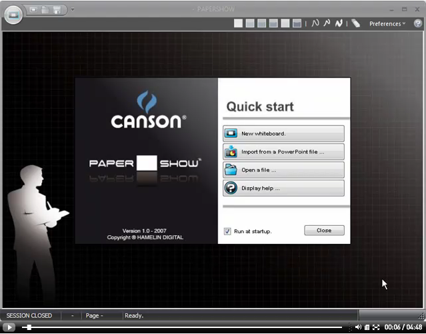Open the round Papershow application menu button
Viewport: 426px width, 334px height.
[x=13, y=15]
